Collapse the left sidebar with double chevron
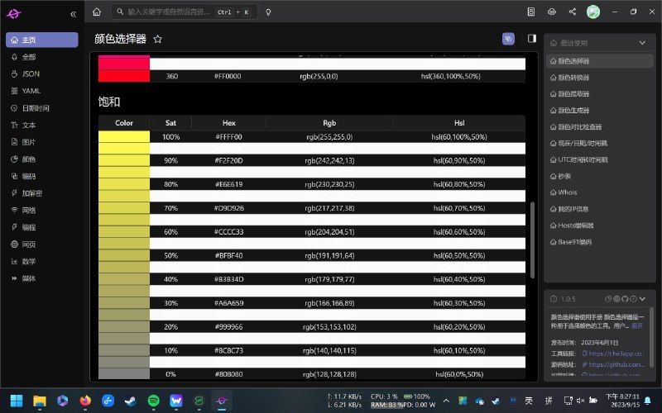The image size is (662, 413). tap(74, 14)
